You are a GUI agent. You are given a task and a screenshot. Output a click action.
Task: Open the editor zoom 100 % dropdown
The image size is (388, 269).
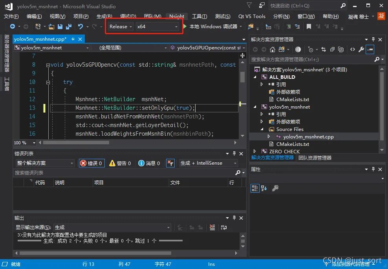[x=25, y=143]
